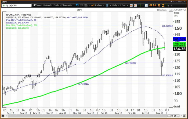Screen dimensions: 188x119
Task: Click the Share with... button
Action: pyautogui.click(x=68, y=5)
